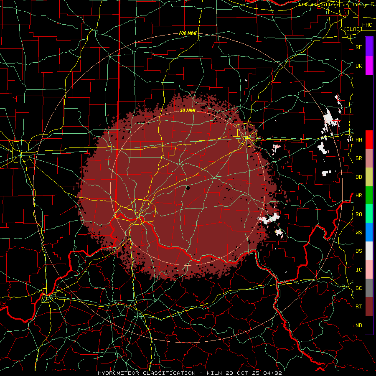Click the magenta UK legend color swatch
Viewport: 376px width, 376px height.
(x=369, y=66)
